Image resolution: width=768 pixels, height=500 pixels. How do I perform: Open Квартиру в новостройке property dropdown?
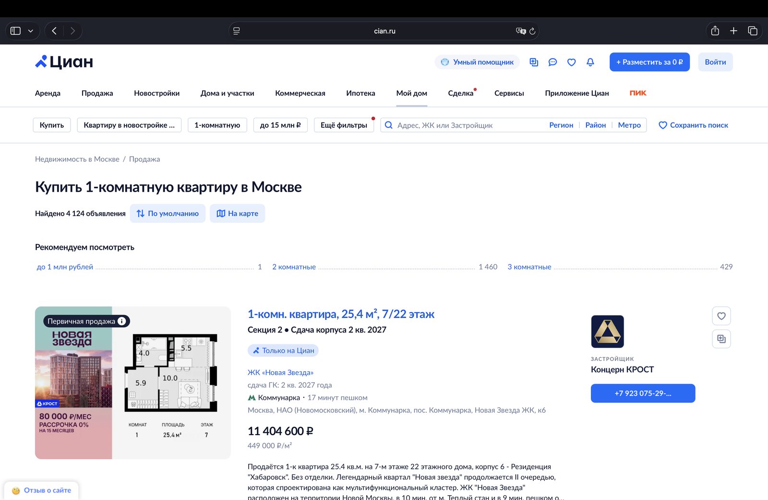(129, 125)
